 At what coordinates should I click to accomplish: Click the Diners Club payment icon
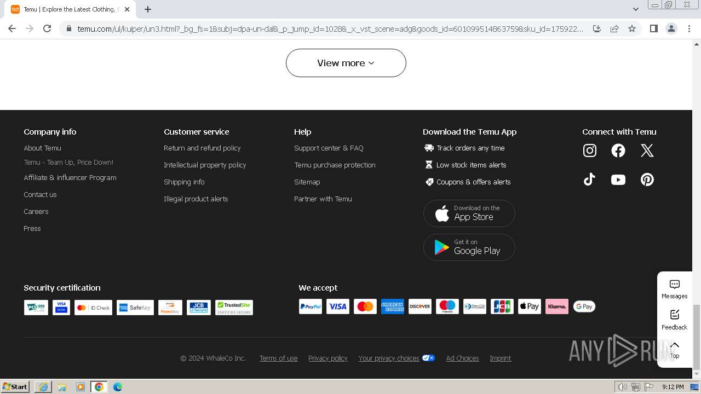point(475,306)
